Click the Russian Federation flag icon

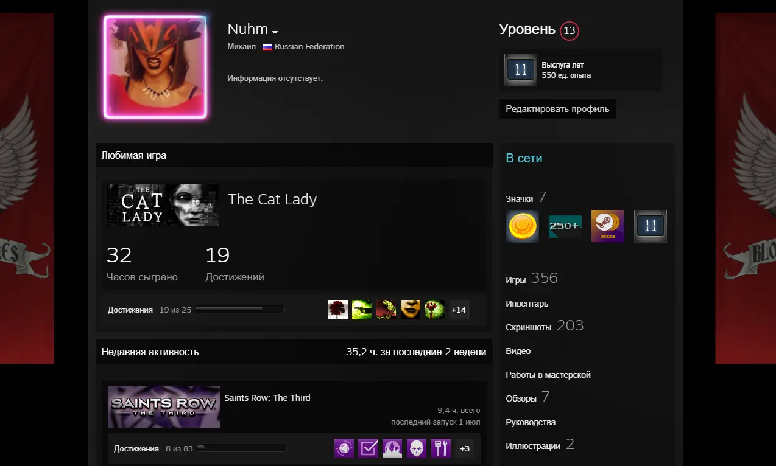coord(267,47)
